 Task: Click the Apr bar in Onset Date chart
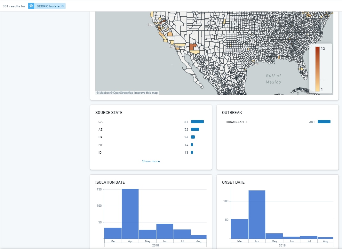[x=257, y=214]
